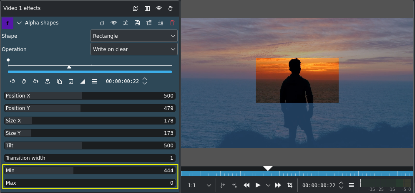Open the play options dropdown arrow

268,186
